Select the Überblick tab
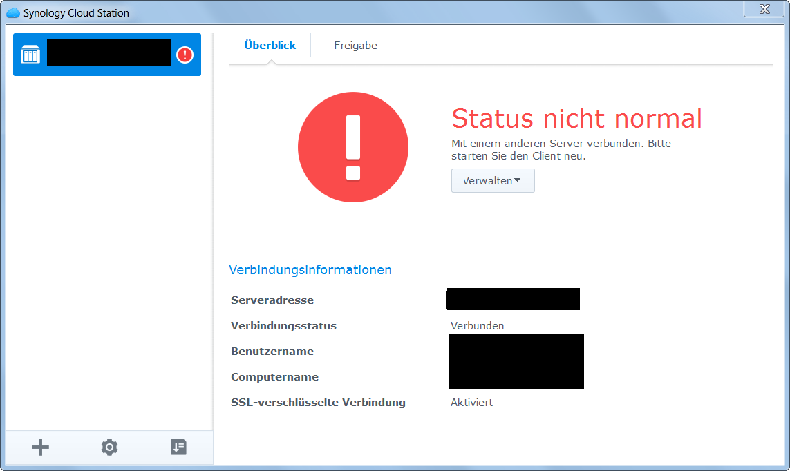The image size is (790, 471). pos(269,45)
